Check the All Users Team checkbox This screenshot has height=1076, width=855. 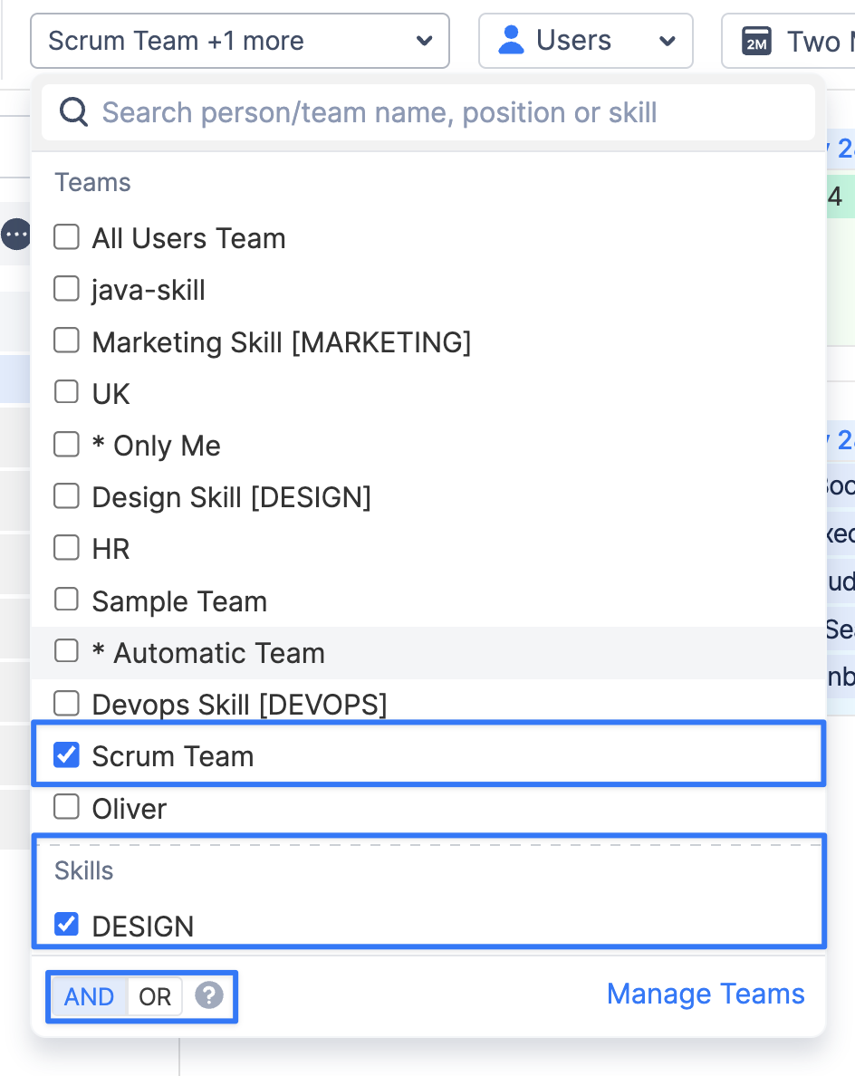coord(66,237)
